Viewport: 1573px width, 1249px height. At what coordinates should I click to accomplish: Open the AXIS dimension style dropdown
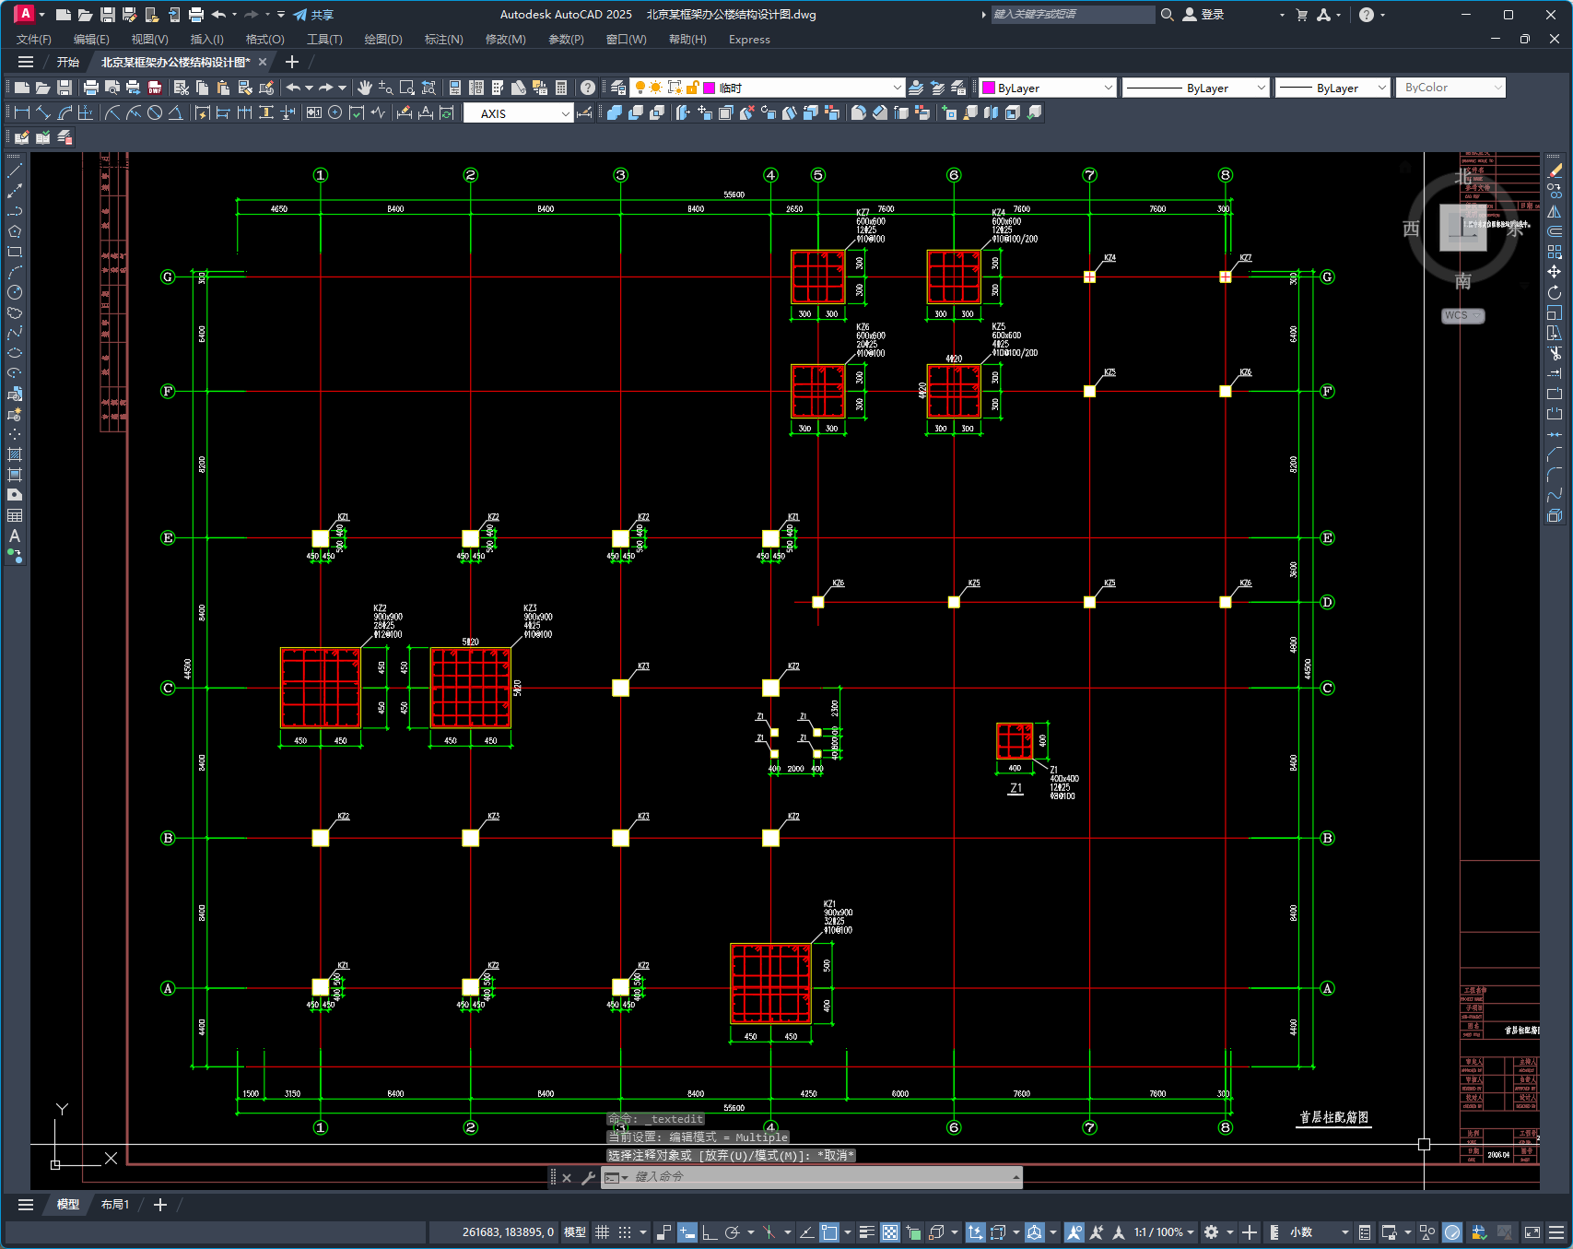click(518, 113)
